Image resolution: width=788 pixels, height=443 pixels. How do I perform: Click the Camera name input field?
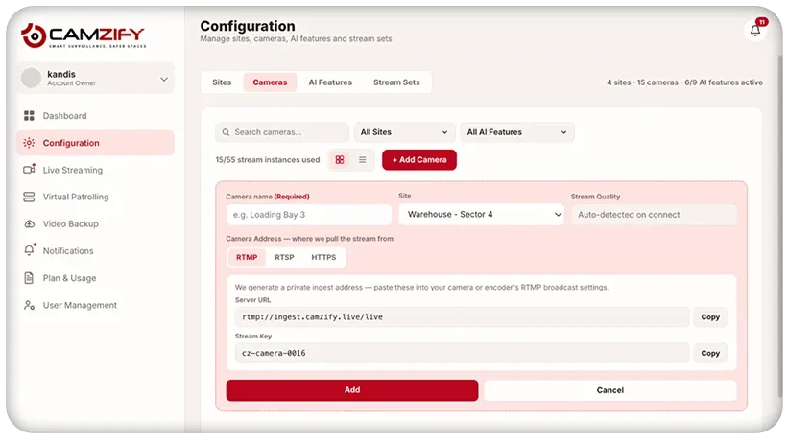tap(308, 215)
